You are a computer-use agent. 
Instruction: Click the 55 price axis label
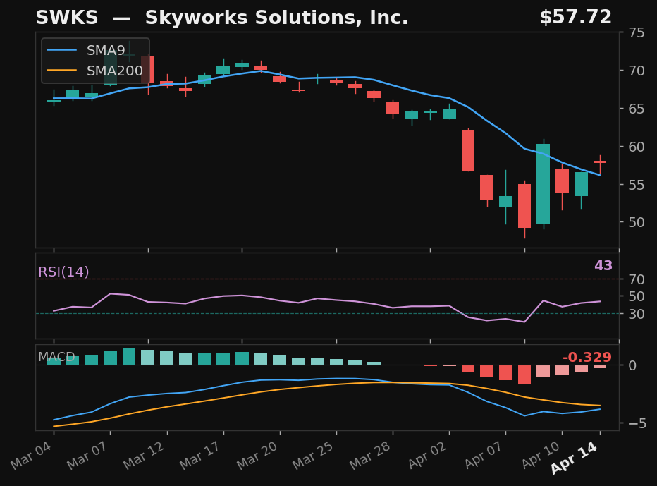pyautogui.click(x=637, y=185)
